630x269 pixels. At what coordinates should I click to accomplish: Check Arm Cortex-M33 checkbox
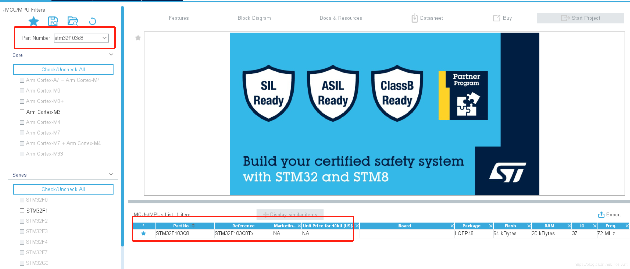tap(22, 154)
